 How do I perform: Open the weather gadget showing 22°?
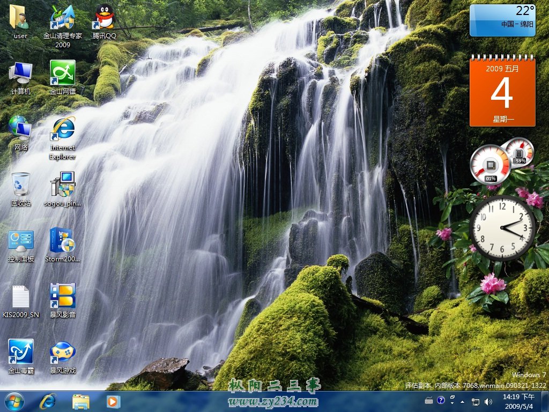click(502, 20)
